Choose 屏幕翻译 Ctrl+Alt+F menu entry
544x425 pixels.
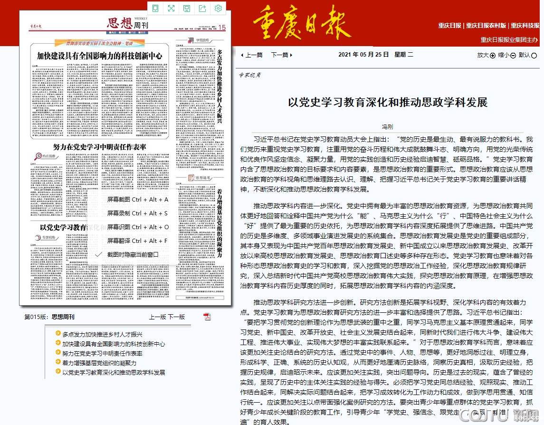137,241
